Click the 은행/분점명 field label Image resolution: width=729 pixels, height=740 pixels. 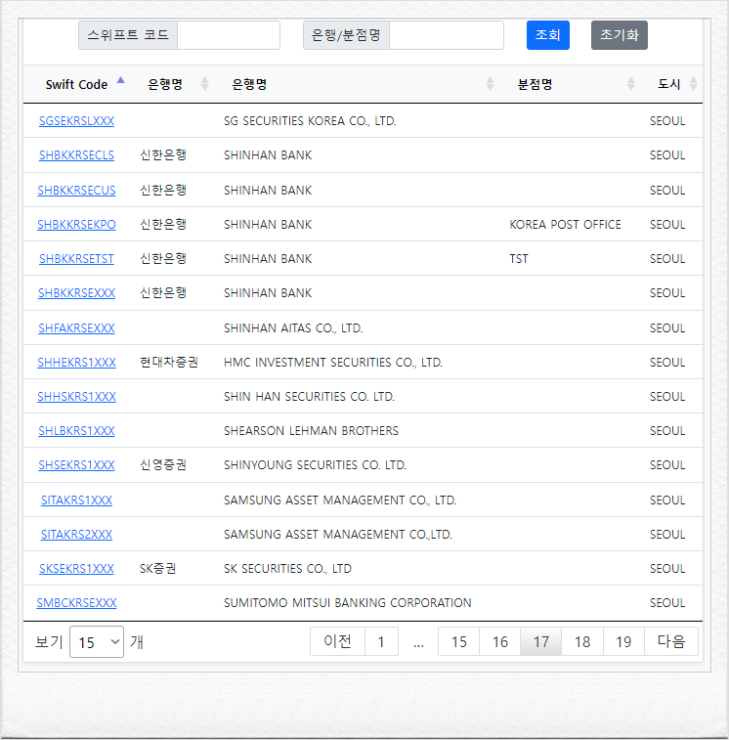(x=346, y=35)
